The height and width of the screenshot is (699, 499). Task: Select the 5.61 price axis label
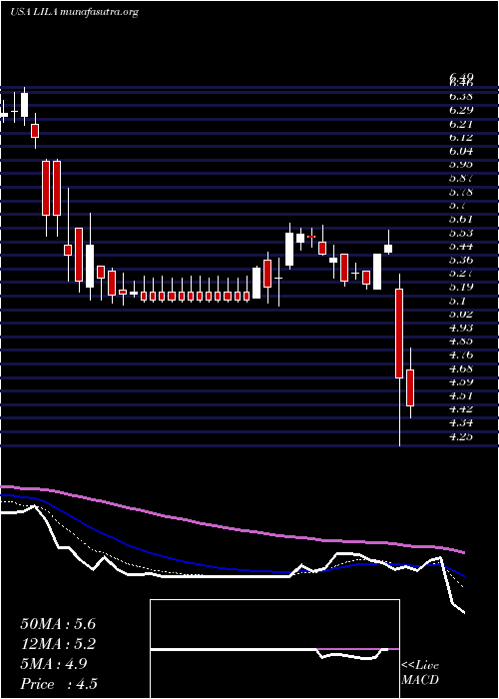(461, 219)
